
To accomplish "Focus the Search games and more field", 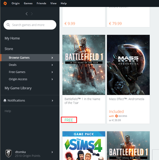I will (x=30, y=25).
